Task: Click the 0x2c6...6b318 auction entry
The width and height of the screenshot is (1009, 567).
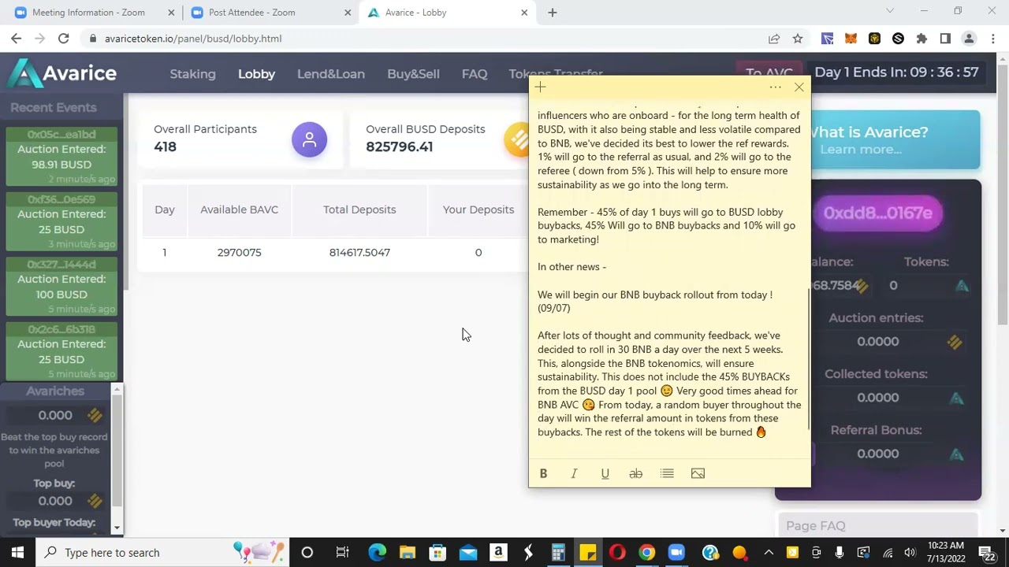Action: click(61, 351)
